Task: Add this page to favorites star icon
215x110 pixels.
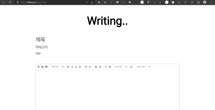Action: click(92, 2)
